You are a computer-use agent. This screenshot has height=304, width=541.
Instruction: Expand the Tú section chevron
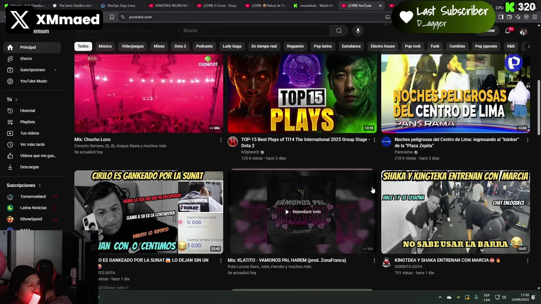click(16, 100)
